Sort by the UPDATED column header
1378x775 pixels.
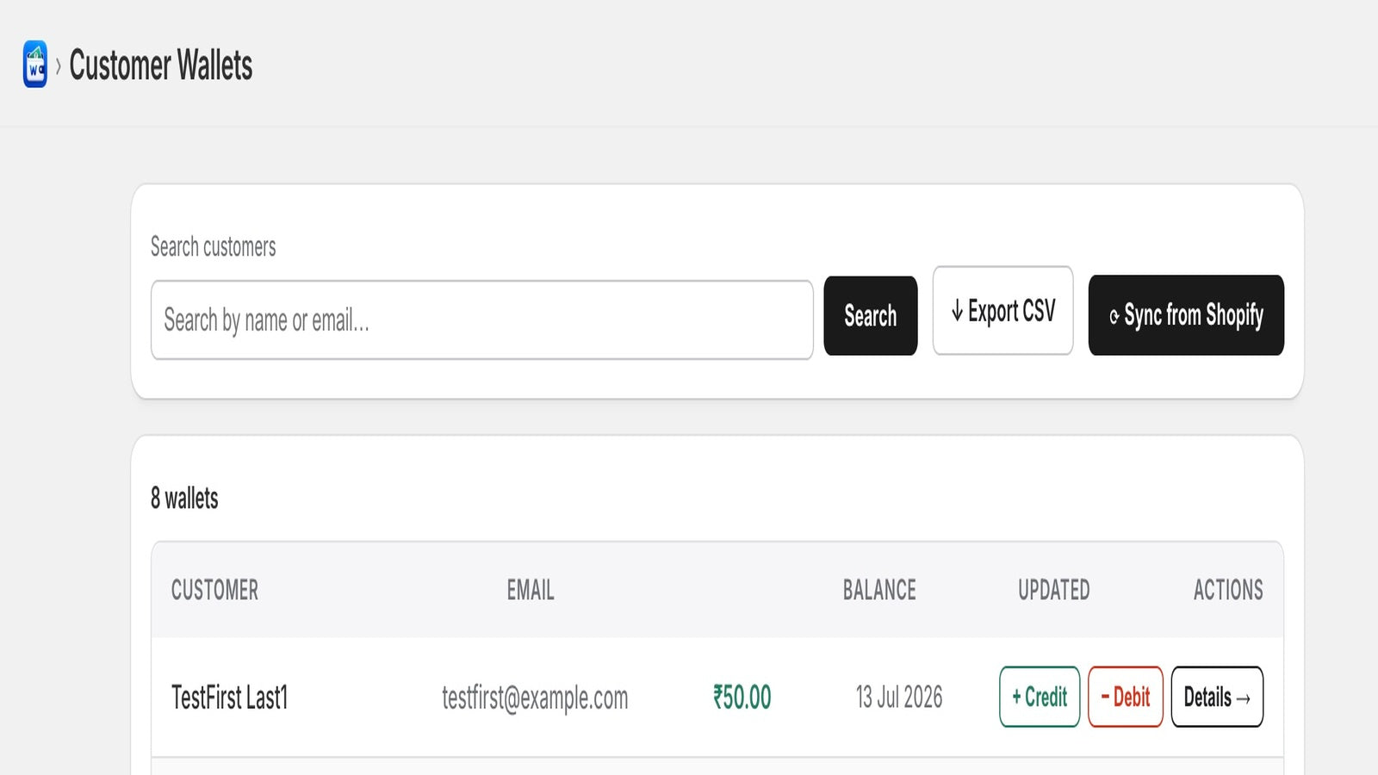tap(1054, 590)
